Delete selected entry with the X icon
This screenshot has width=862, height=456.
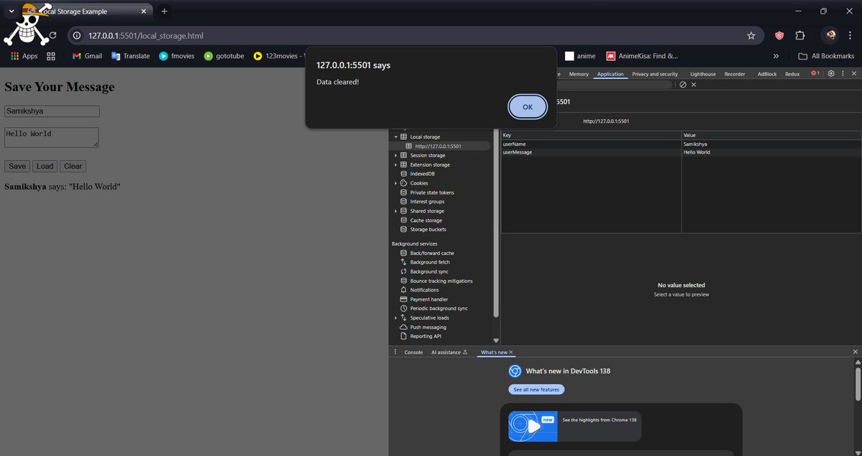(x=694, y=85)
